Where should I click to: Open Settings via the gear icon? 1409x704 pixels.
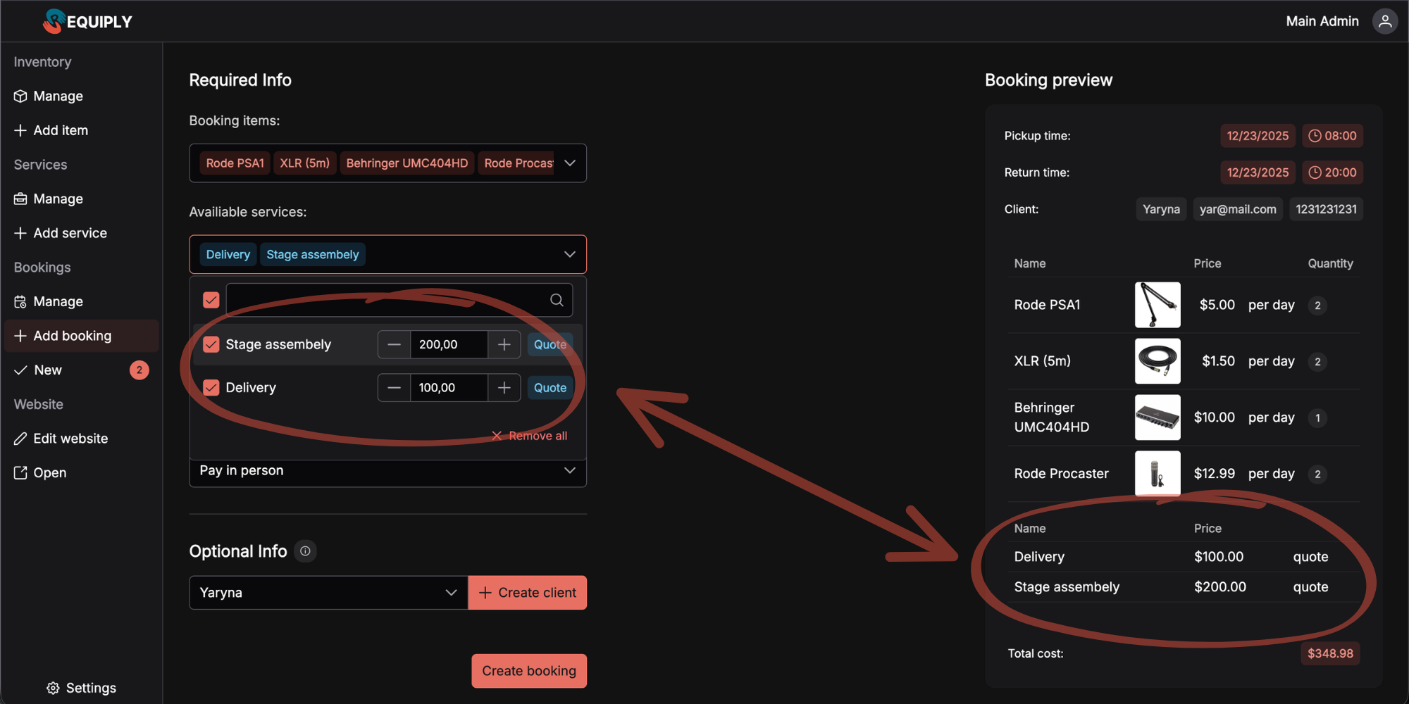tap(53, 688)
